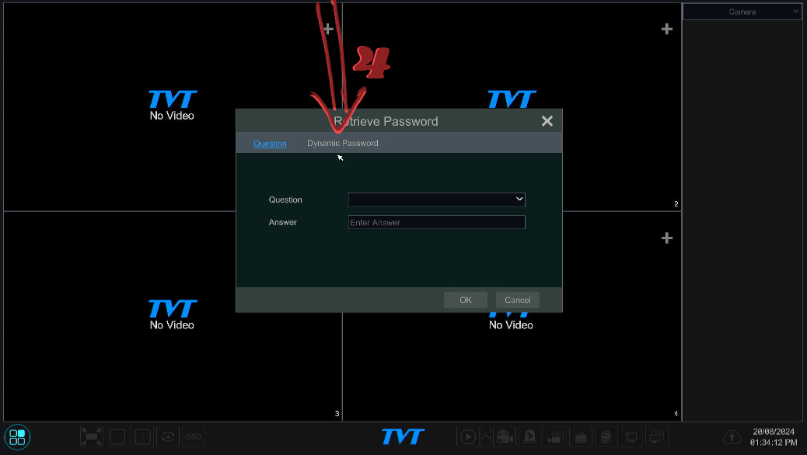
Task: Select single-camera layout icon
Action: pos(117,437)
